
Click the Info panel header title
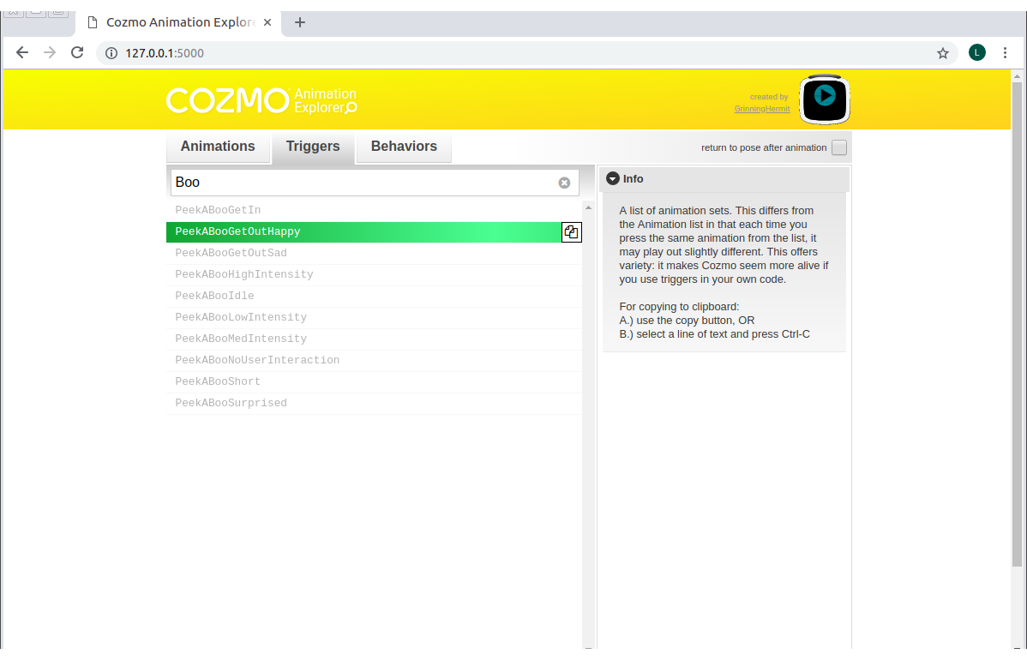point(633,179)
